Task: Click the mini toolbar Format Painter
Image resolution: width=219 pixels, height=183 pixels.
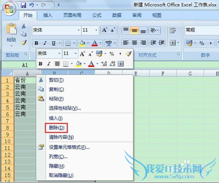Action: coord(128,54)
